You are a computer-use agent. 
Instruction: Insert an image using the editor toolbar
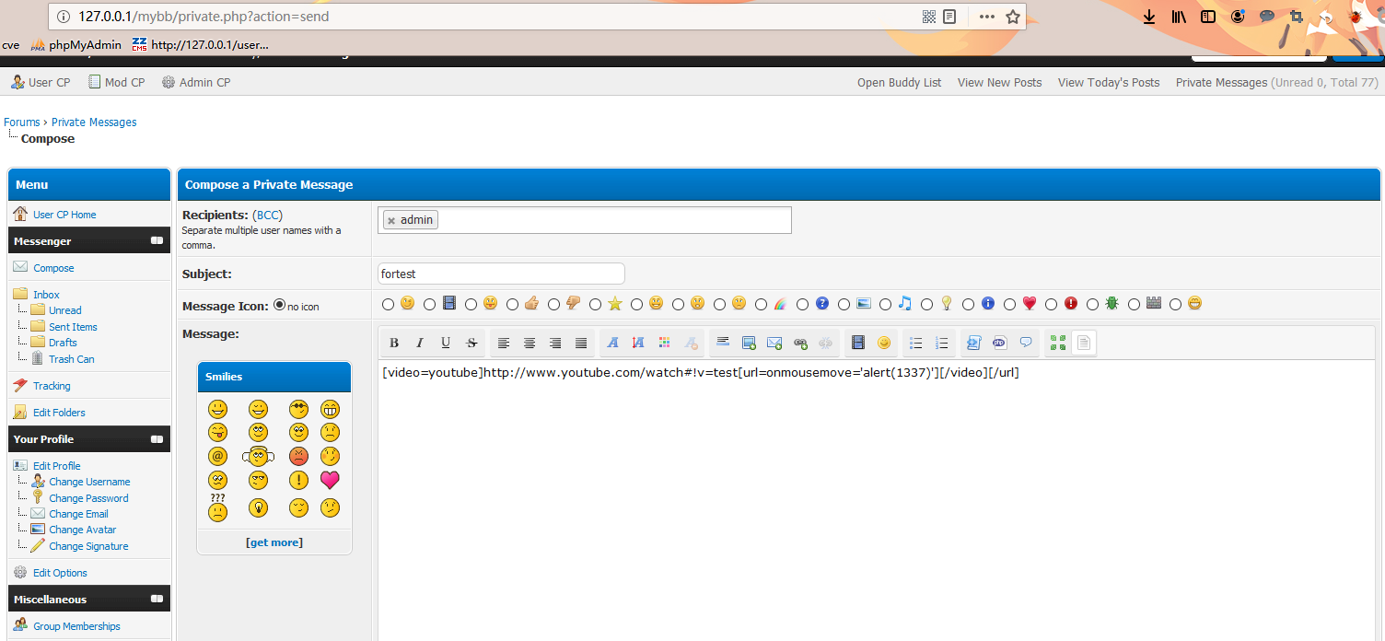[749, 343]
